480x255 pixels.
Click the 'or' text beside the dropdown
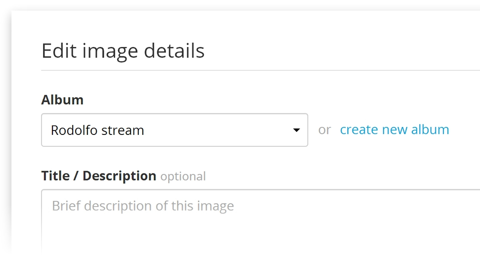324,130
